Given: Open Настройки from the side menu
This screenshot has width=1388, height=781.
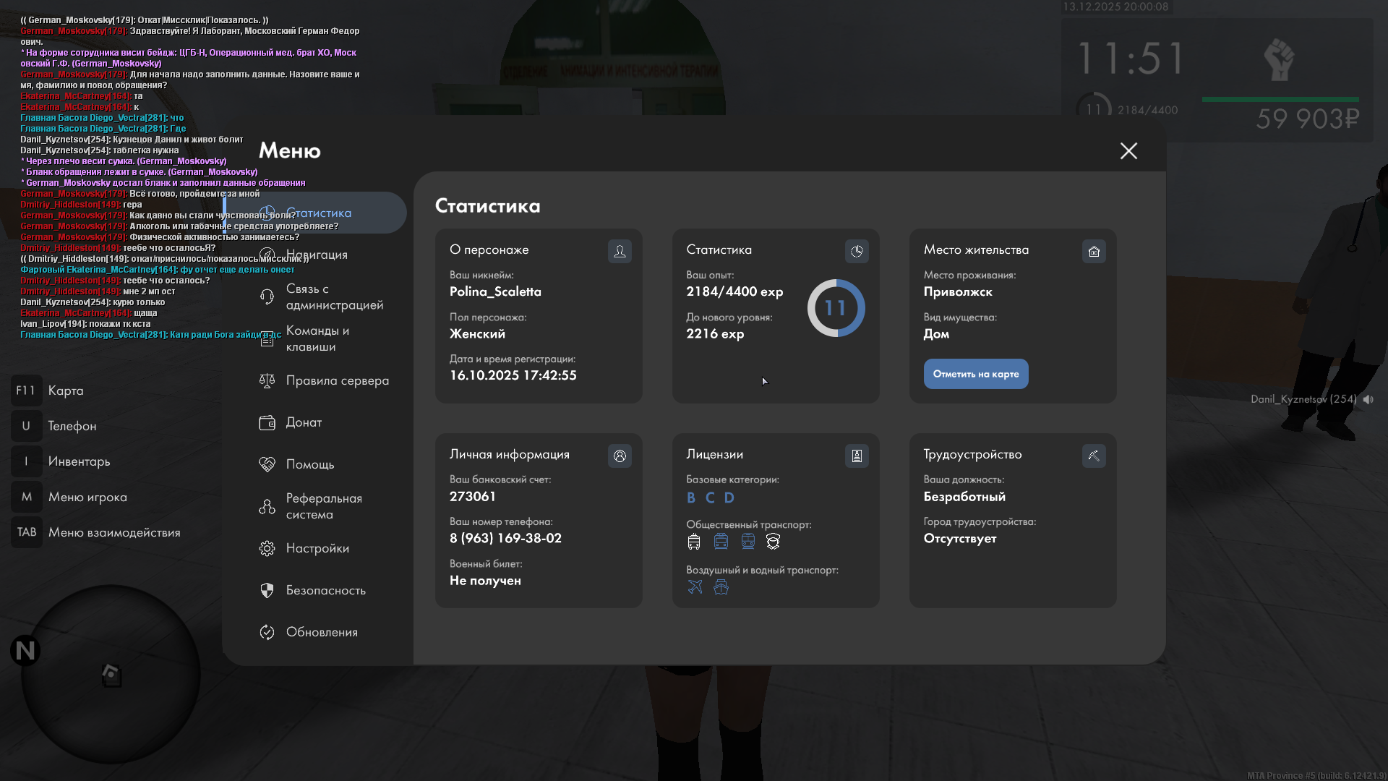Looking at the screenshot, I should [x=317, y=548].
